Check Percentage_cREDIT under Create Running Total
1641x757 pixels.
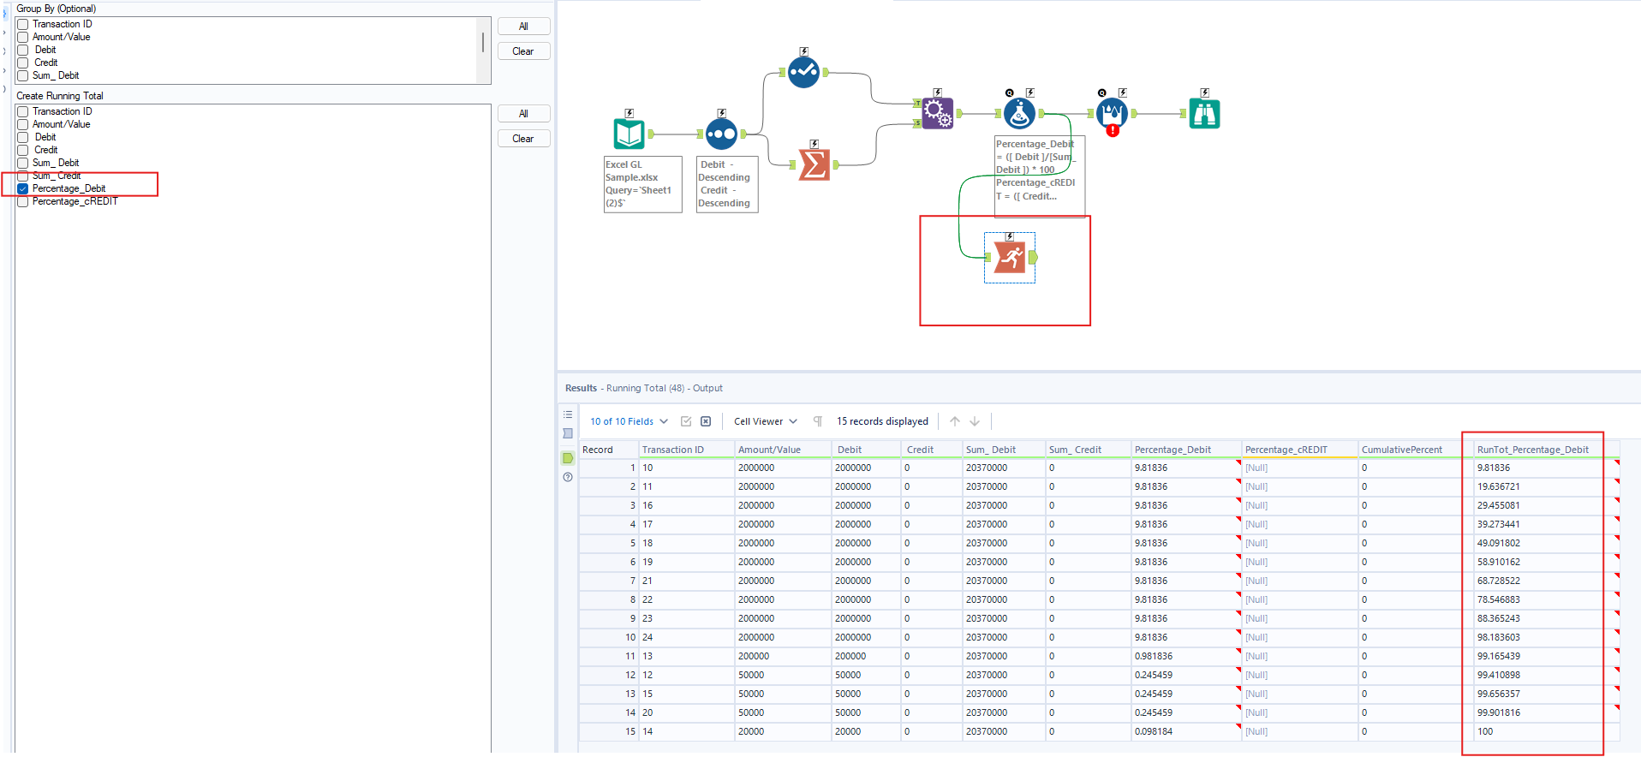tap(23, 201)
